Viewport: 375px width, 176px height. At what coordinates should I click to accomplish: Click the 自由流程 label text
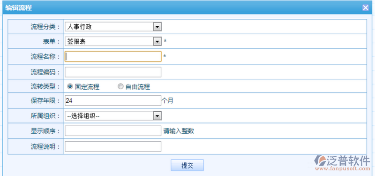pos(138,87)
